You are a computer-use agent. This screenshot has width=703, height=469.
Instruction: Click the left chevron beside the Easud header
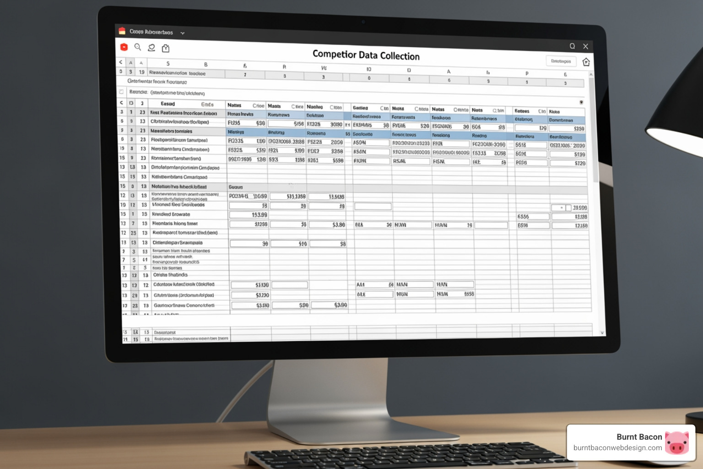[121, 103]
